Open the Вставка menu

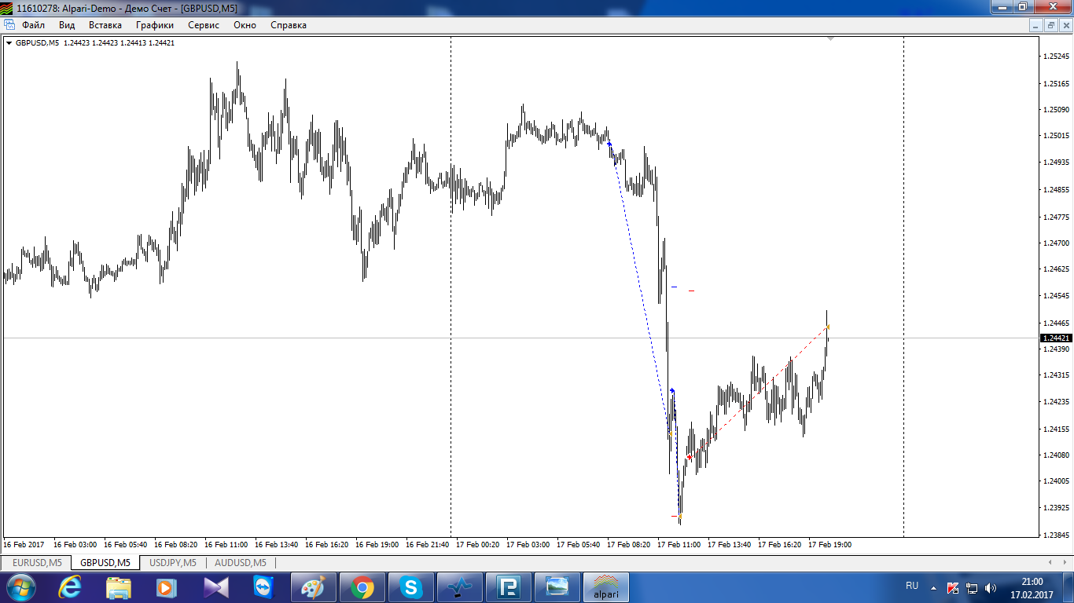pos(105,25)
